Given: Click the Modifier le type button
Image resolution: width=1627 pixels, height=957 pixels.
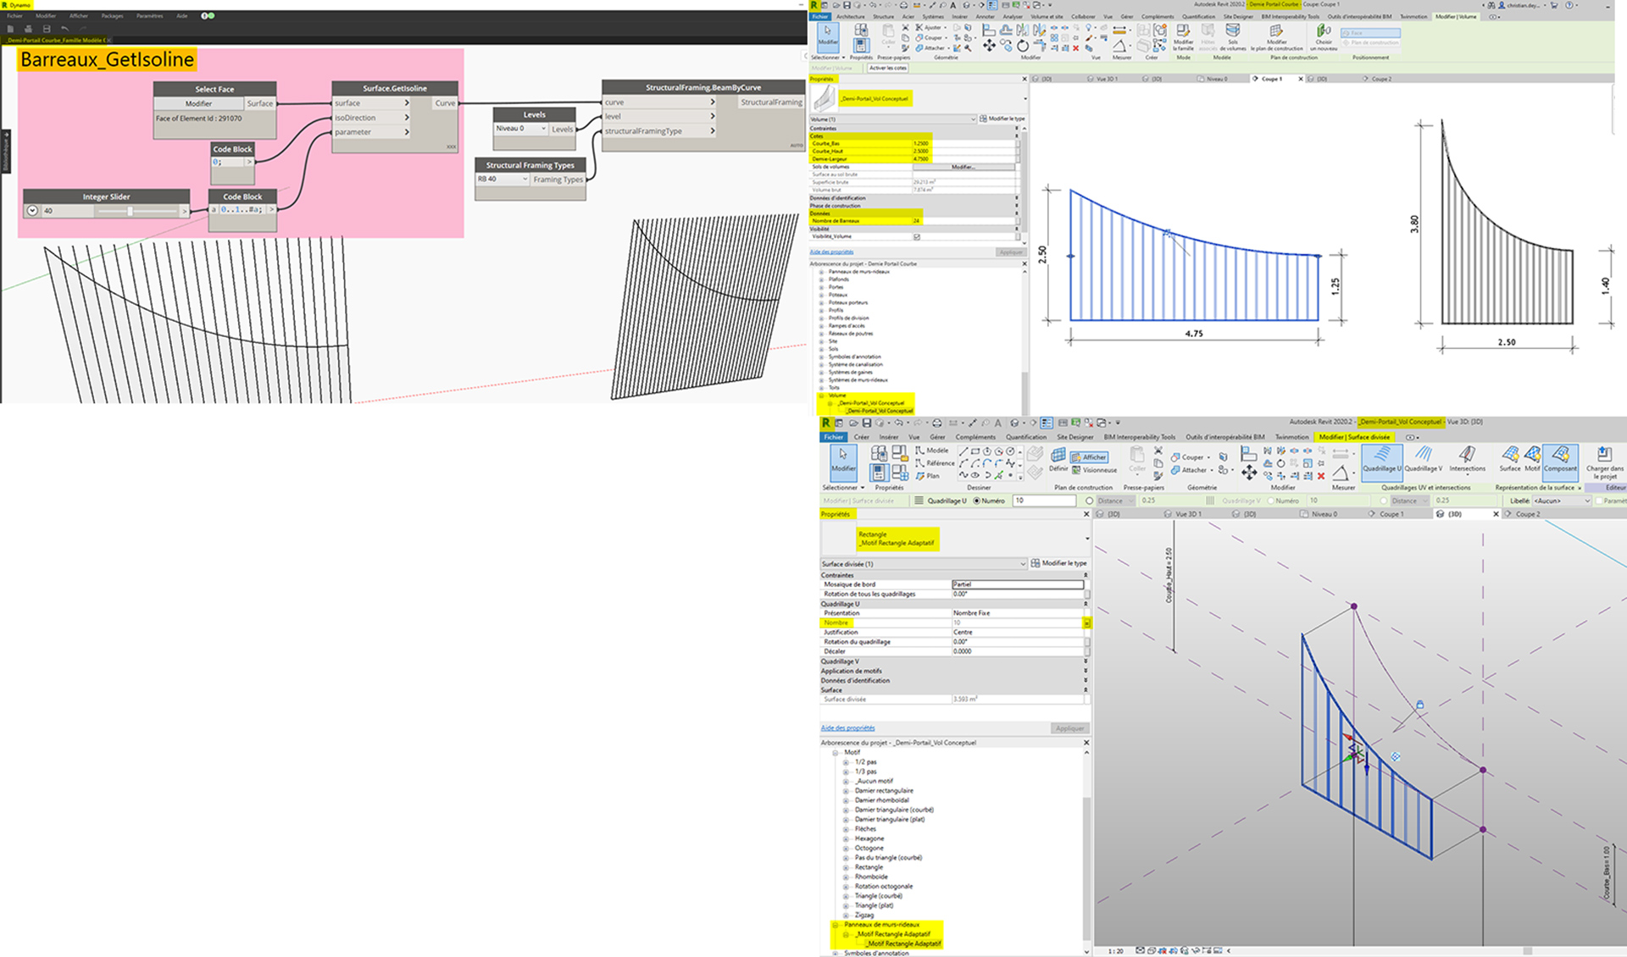Looking at the screenshot, I should (1058, 563).
